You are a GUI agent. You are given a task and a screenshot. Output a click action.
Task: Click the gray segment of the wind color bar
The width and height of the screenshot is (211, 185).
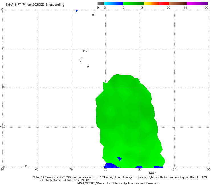click(101, 3)
